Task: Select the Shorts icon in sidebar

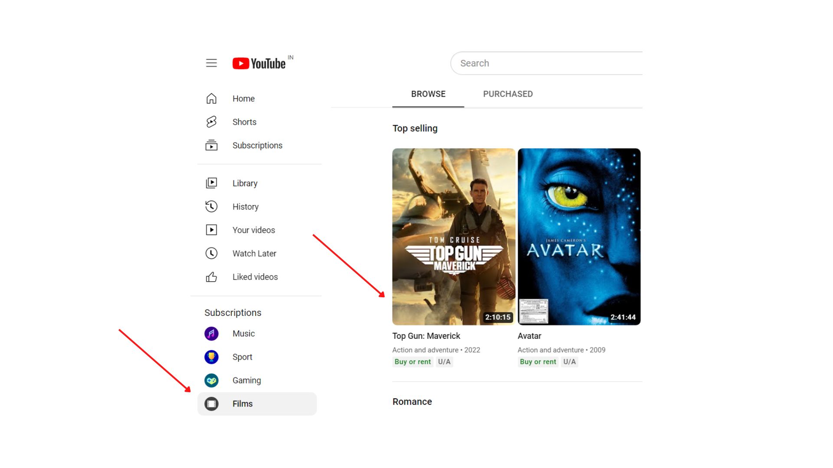Action: [x=211, y=122]
